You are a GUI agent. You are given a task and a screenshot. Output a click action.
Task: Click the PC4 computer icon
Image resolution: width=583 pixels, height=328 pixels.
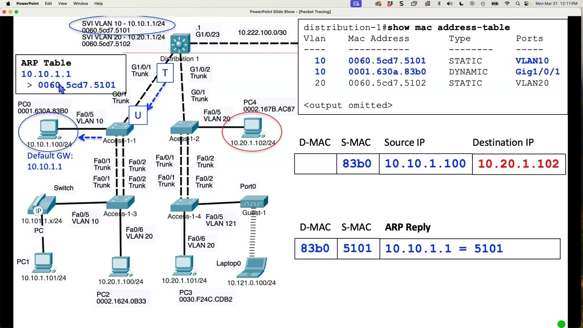(253, 128)
